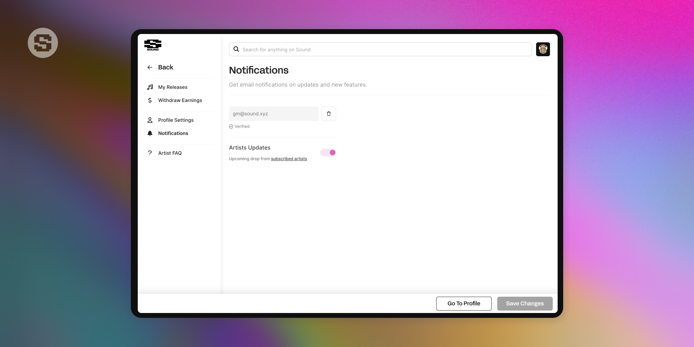Click the round Sound badge on the background
The image size is (694, 347).
[43, 43]
